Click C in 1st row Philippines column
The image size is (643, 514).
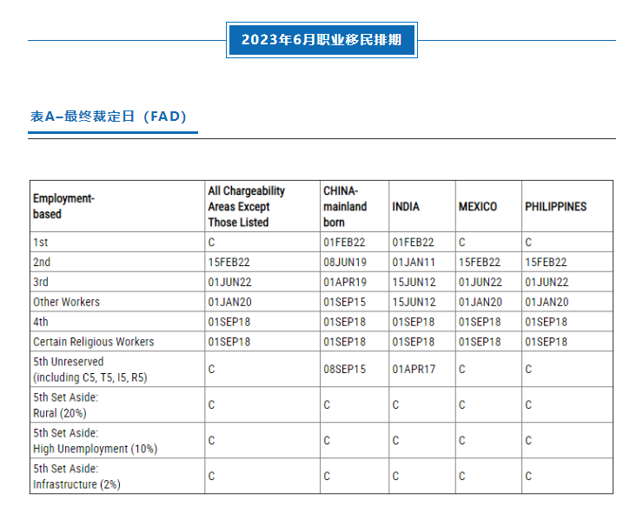[x=528, y=243]
